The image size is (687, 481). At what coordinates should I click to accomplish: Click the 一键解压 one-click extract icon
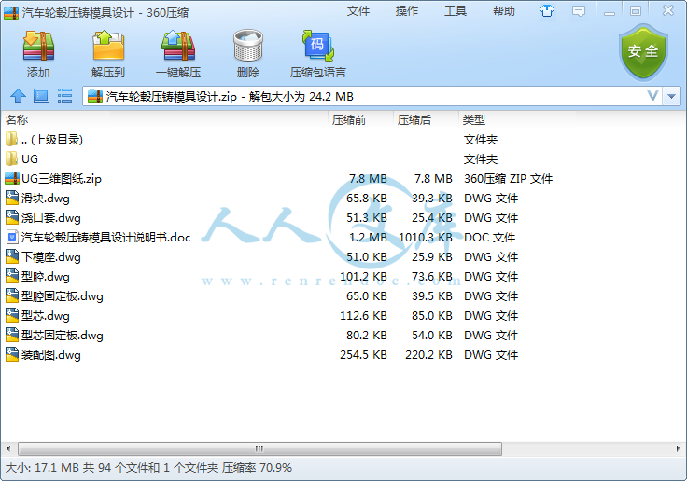178,45
